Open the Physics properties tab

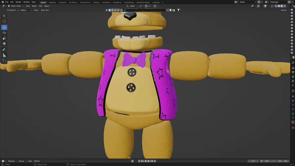coord(293,109)
